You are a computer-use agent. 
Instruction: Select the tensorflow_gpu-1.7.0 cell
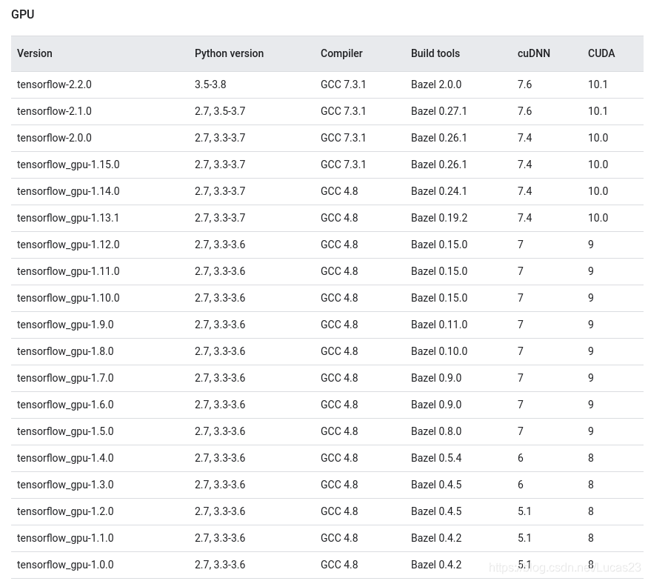65,378
